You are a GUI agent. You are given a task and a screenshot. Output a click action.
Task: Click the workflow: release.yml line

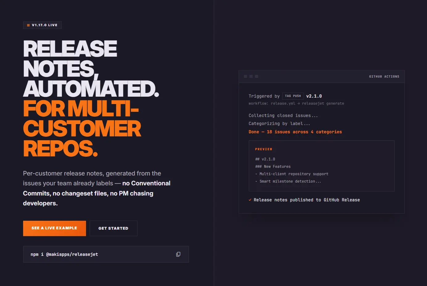pyautogui.click(x=296, y=103)
